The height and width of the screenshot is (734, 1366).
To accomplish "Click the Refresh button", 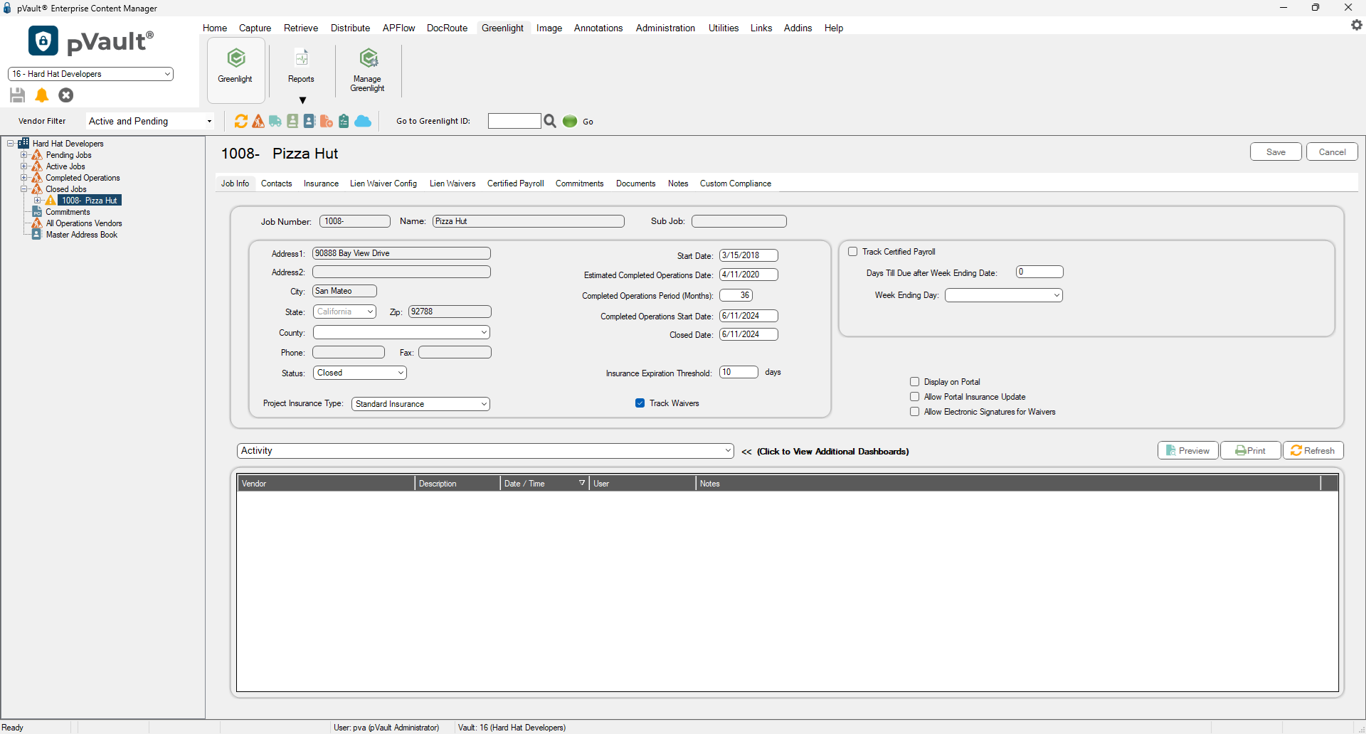I will (1313, 451).
